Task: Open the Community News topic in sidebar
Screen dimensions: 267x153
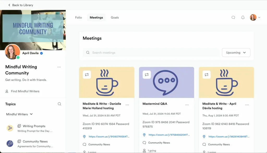Action: pos(35,142)
